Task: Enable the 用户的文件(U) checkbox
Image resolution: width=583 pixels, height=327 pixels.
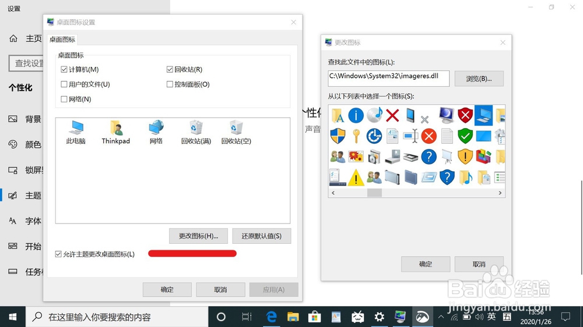Action: point(64,84)
